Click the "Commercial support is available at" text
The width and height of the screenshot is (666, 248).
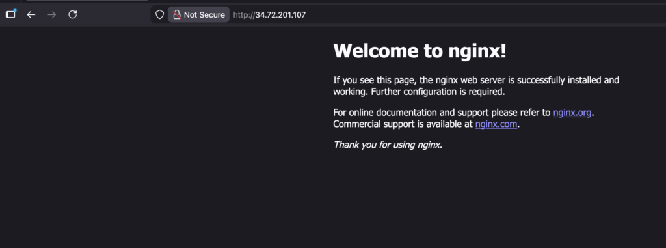tap(403, 124)
